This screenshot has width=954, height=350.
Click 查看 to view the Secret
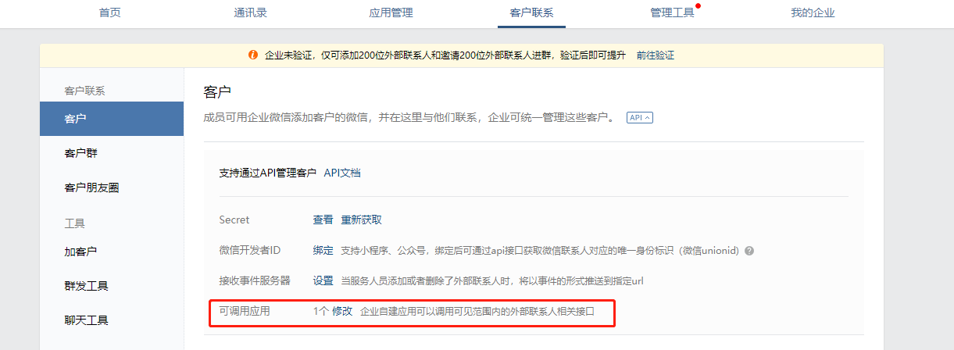(323, 220)
